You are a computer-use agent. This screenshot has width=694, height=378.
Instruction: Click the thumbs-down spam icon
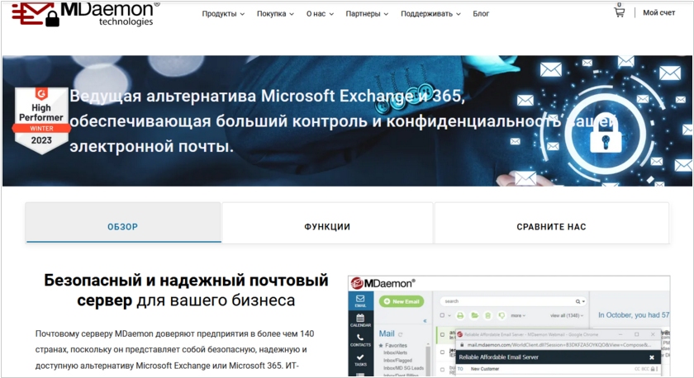pyautogui.click(x=501, y=315)
